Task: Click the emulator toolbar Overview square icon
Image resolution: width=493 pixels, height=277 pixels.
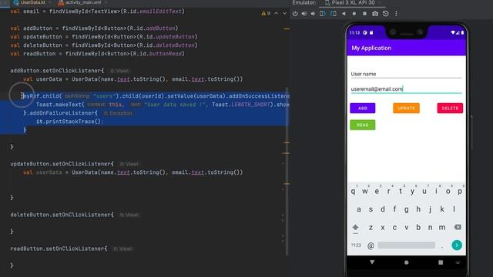Action: click(364, 14)
